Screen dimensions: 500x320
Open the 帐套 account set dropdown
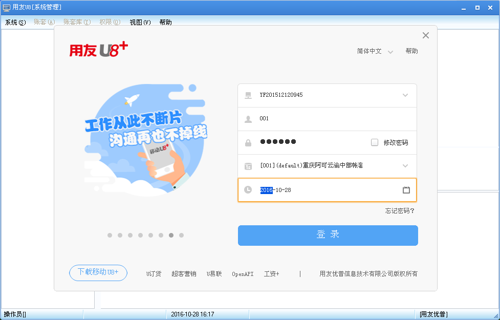pos(405,165)
